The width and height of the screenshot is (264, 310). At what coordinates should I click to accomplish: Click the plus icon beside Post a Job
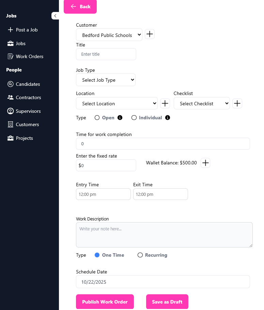click(11, 30)
